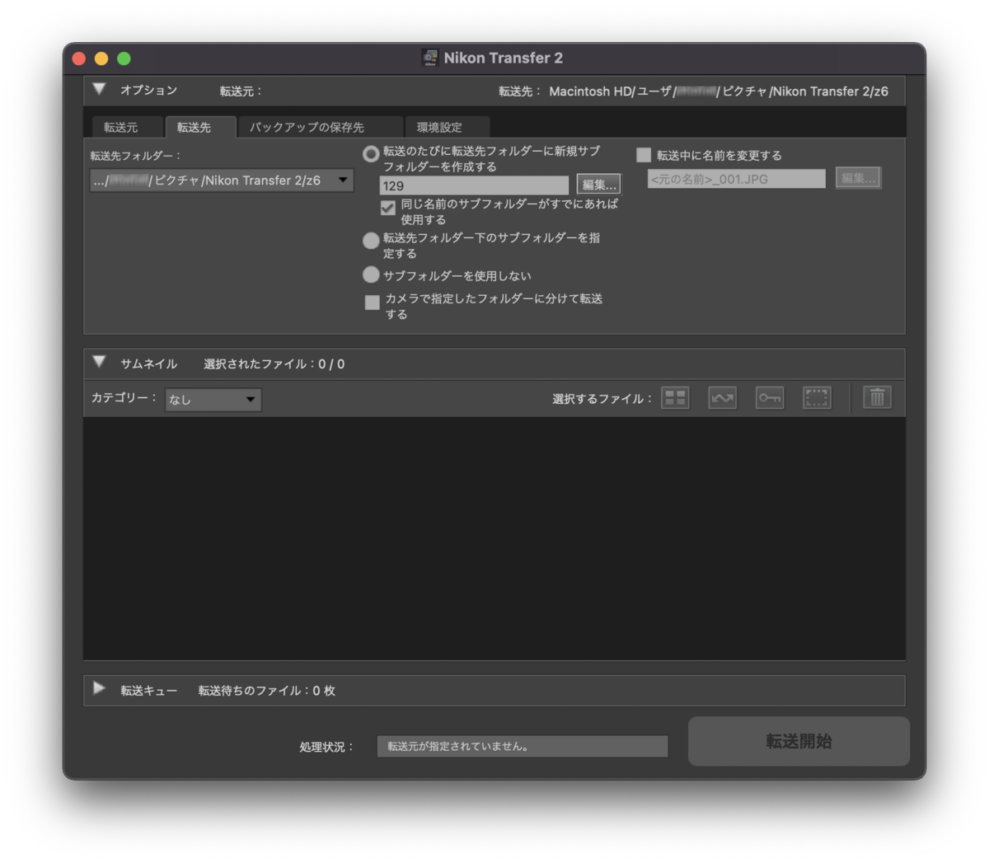The width and height of the screenshot is (989, 863).
Task: Toggle 同じ名前のサブフォルダーがすでにあれば使用する checkbox
Action: 387,208
